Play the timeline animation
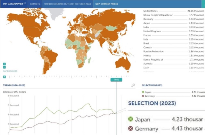The height and width of the screenshot is (135, 205). (4, 77)
